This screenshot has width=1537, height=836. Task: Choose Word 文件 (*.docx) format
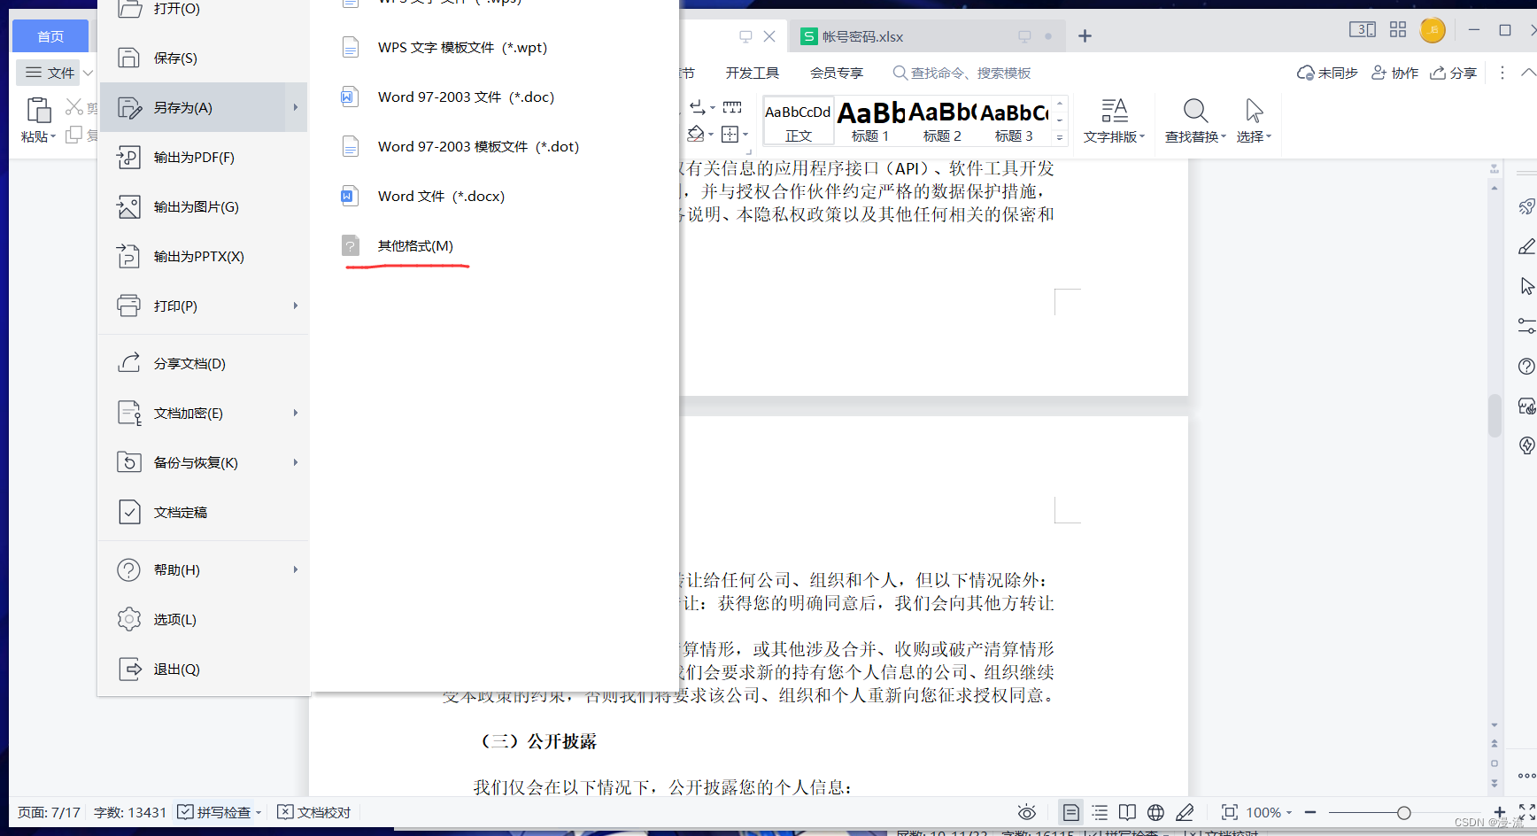pyautogui.click(x=441, y=196)
